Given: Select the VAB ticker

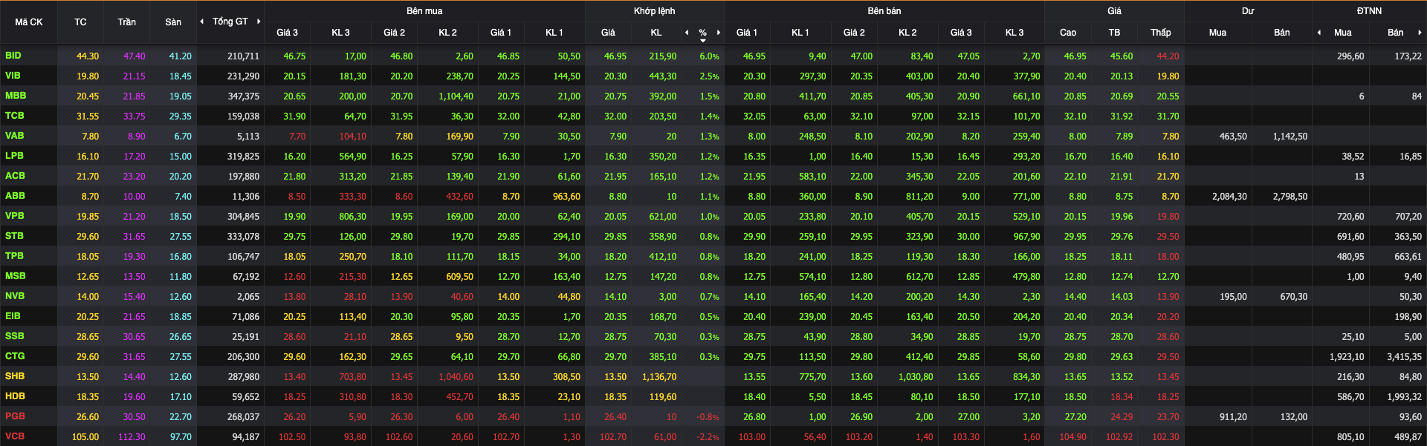Looking at the screenshot, I should point(15,136).
